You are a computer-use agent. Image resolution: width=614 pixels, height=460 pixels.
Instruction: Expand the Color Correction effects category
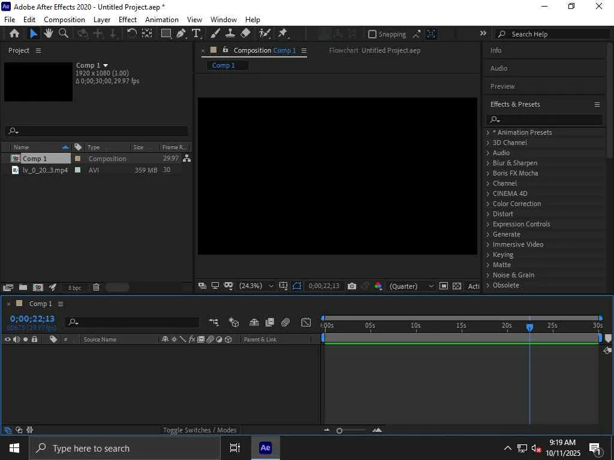488,204
